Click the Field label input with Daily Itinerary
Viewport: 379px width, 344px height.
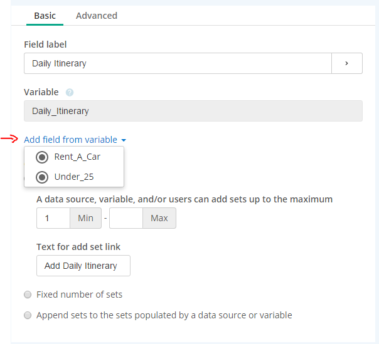pyautogui.click(x=178, y=63)
